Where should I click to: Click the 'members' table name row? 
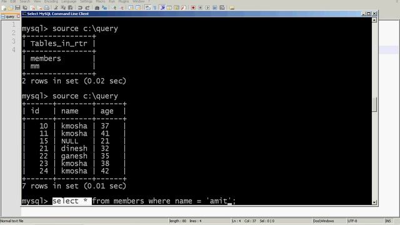46,59
